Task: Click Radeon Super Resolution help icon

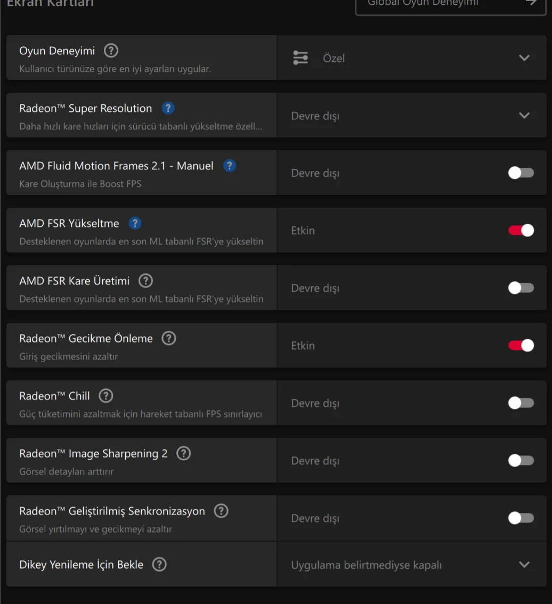Action: tap(168, 108)
